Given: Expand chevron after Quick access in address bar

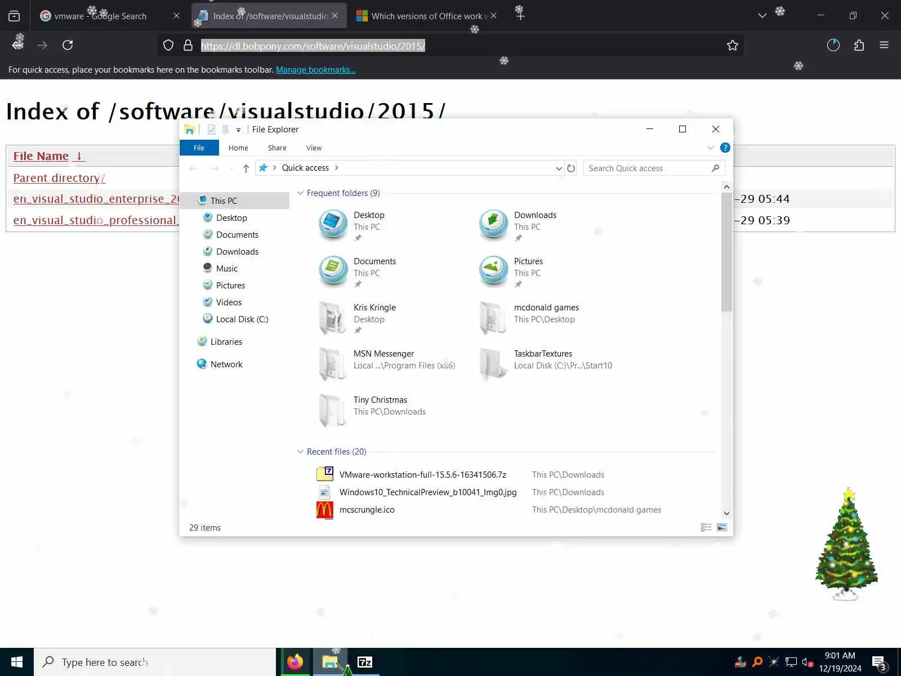Looking at the screenshot, I should point(337,168).
